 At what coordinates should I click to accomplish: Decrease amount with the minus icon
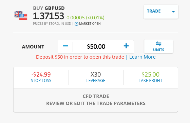(65, 46)
